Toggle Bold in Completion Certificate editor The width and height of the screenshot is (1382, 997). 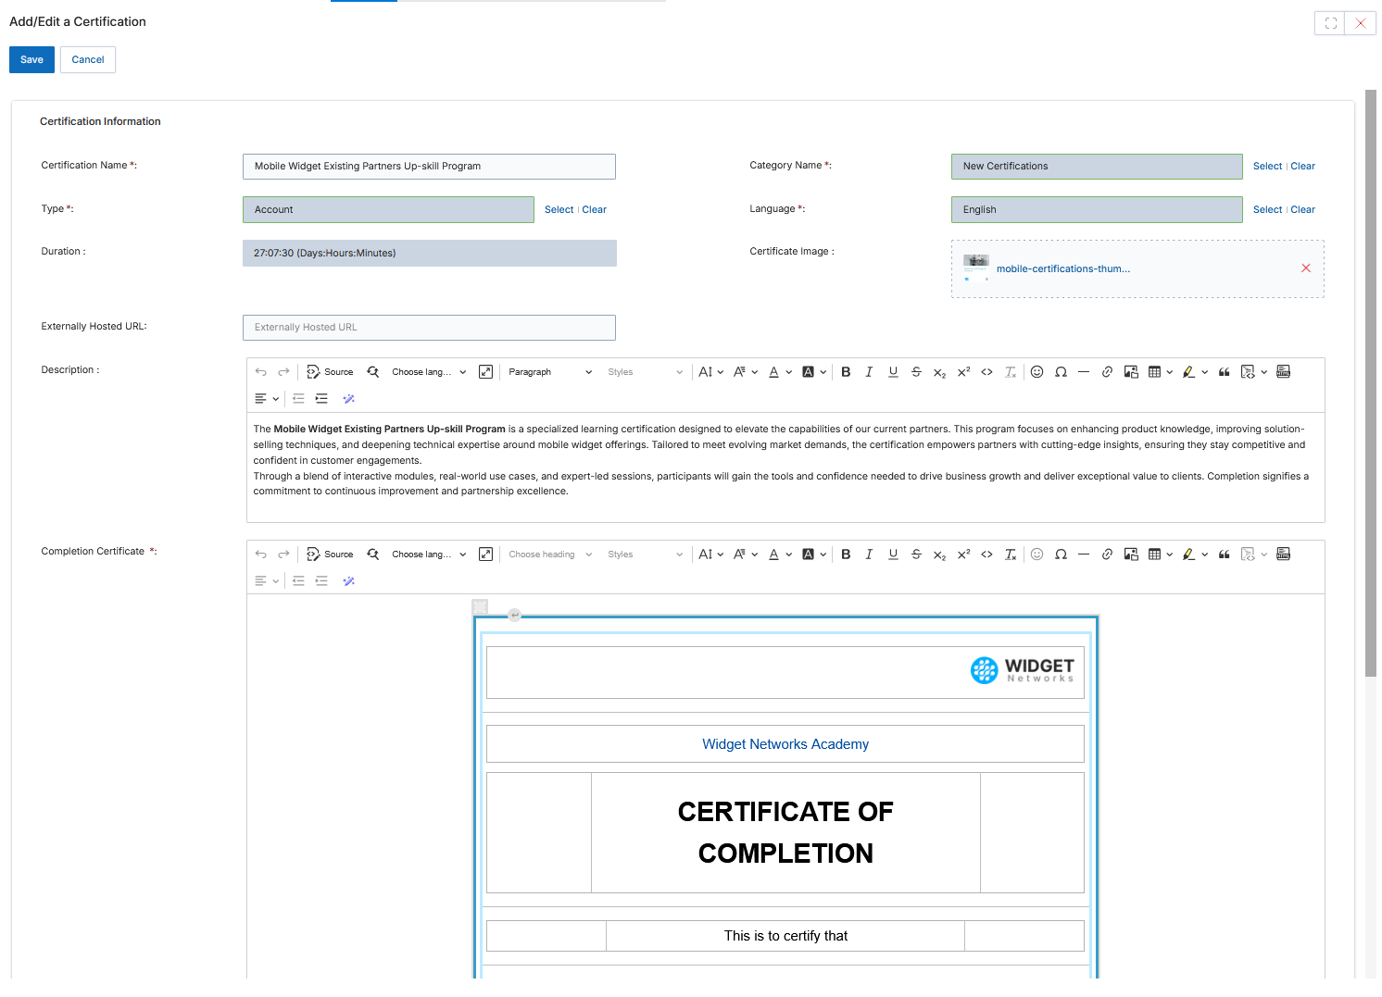(846, 555)
